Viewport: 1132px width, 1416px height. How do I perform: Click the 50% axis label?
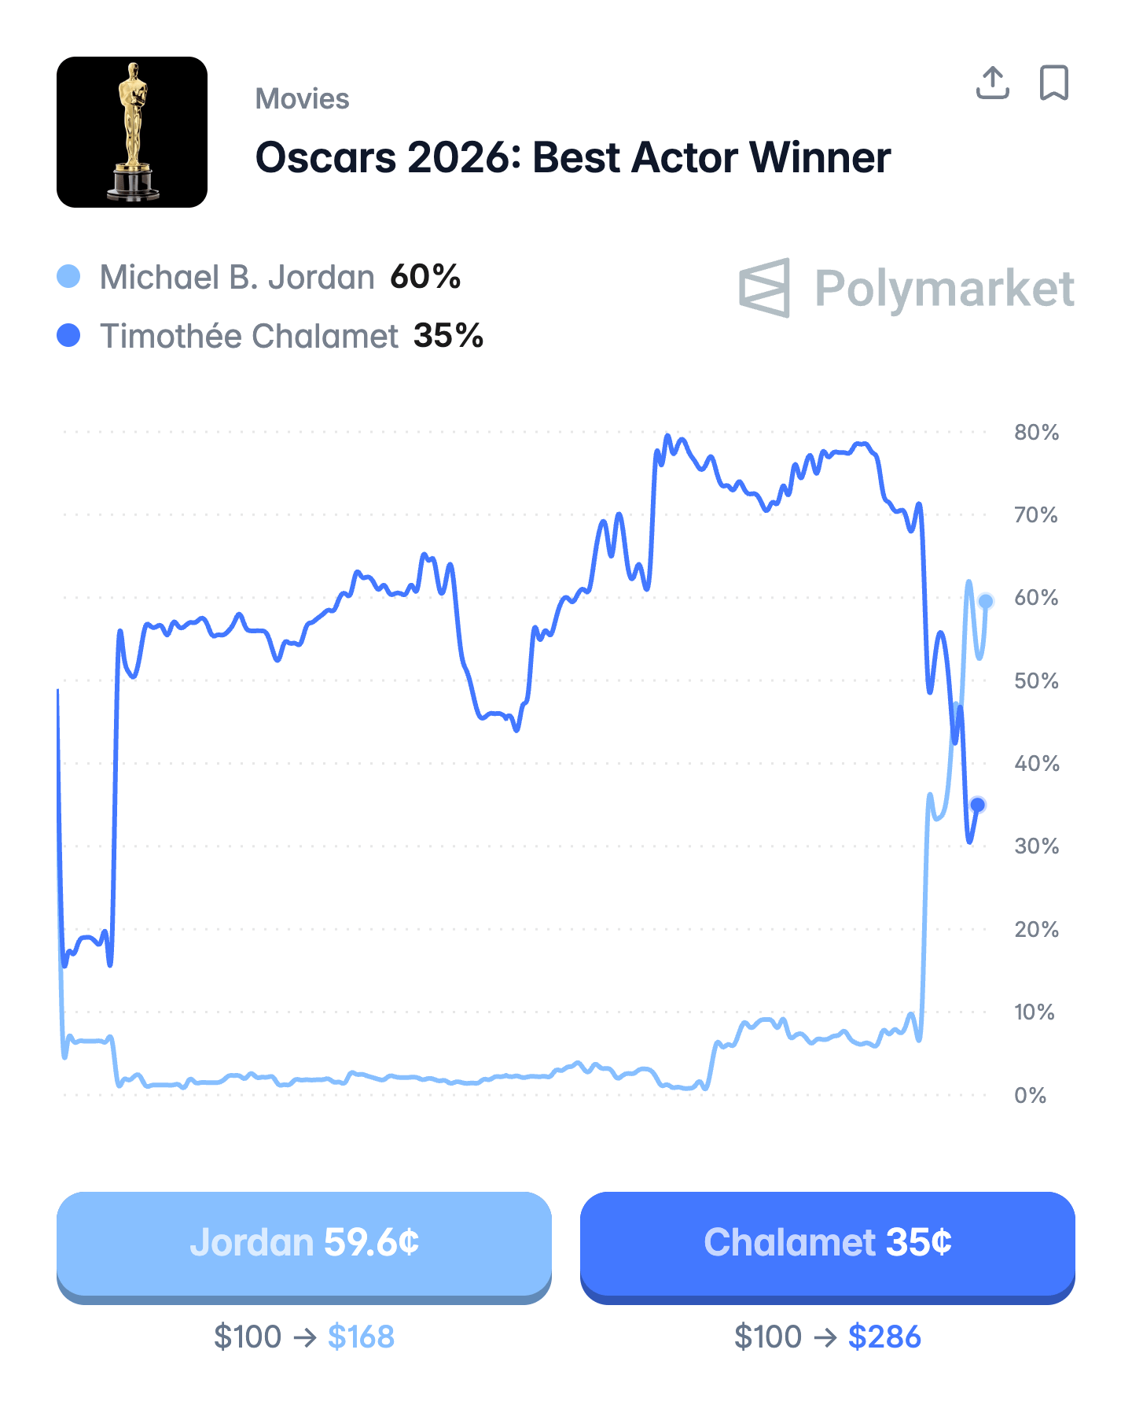click(x=1036, y=680)
